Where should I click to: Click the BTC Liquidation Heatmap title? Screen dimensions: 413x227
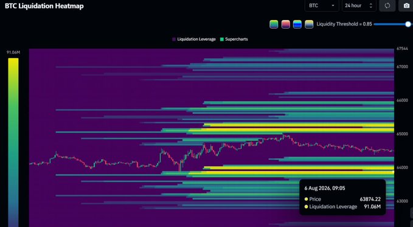tap(44, 6)
